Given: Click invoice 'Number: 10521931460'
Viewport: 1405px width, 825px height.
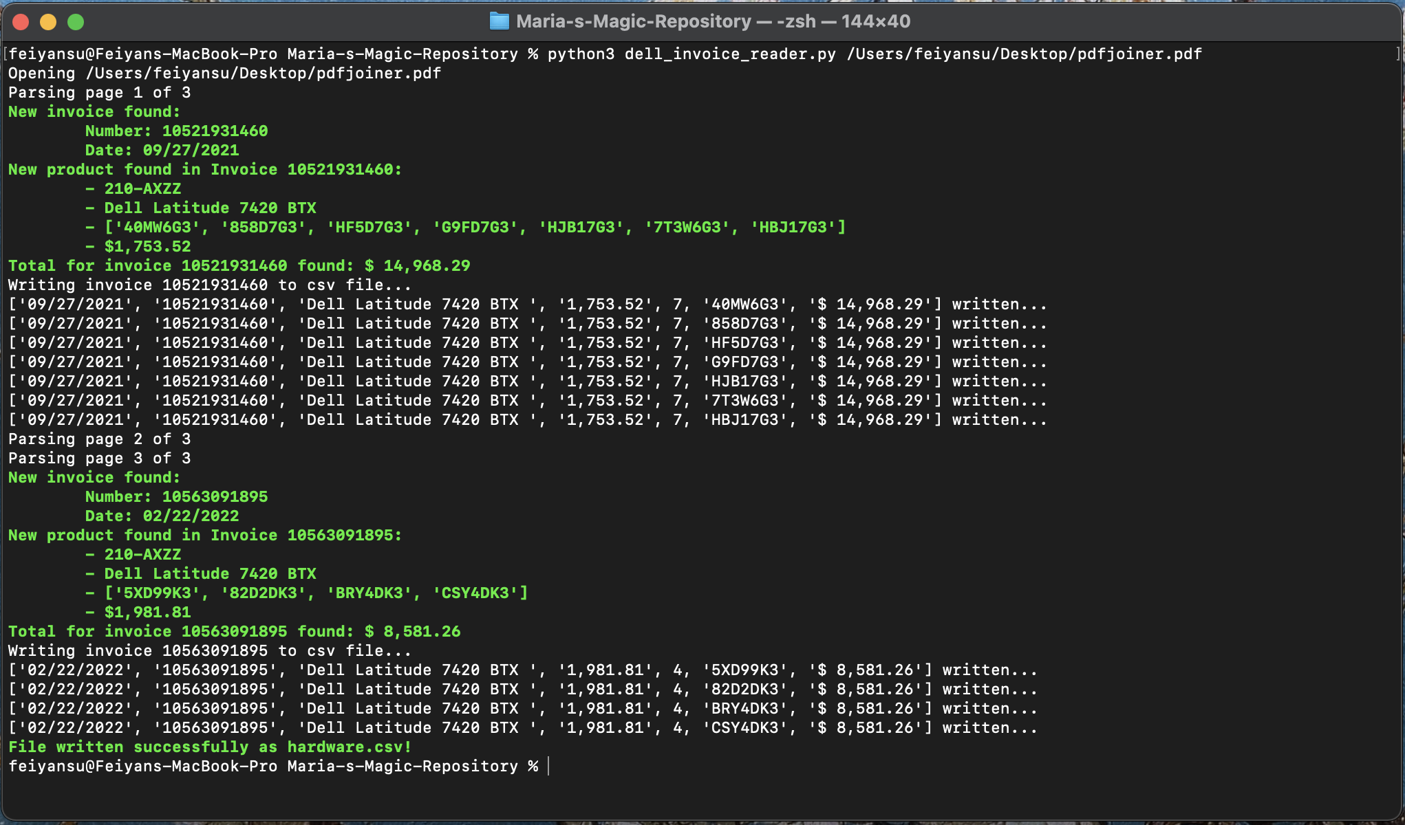Looking at the screenshot, I should (x=177, y=131).
